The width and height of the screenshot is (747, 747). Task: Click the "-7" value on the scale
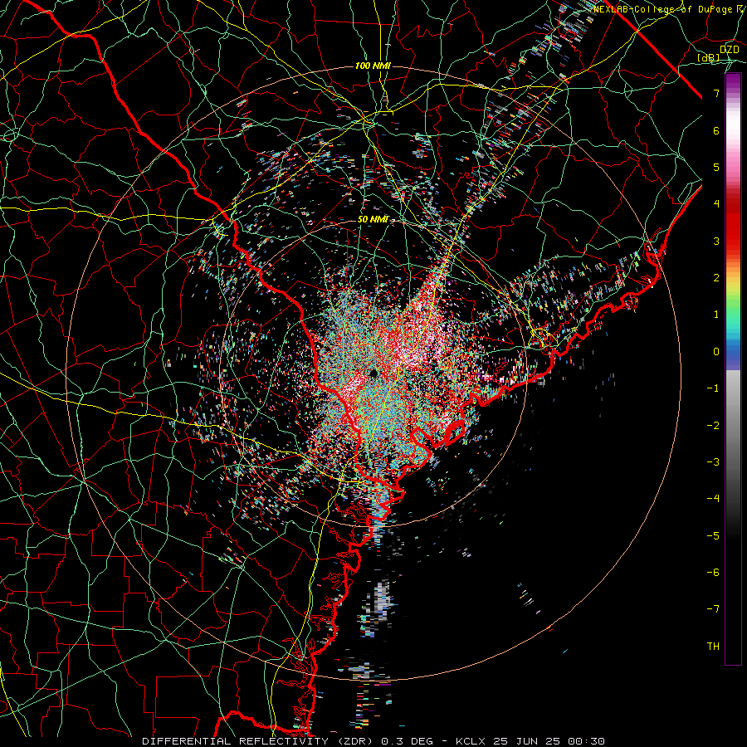coord(713,609)
